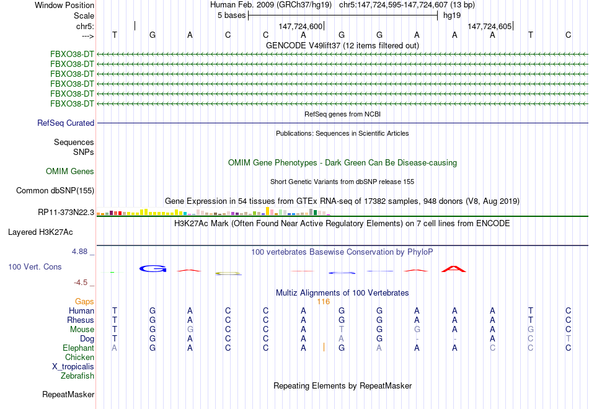This screenshot has height=409, width=589.
Task: Click the 147,724,605 ruler coordinate
Action: 489,26
